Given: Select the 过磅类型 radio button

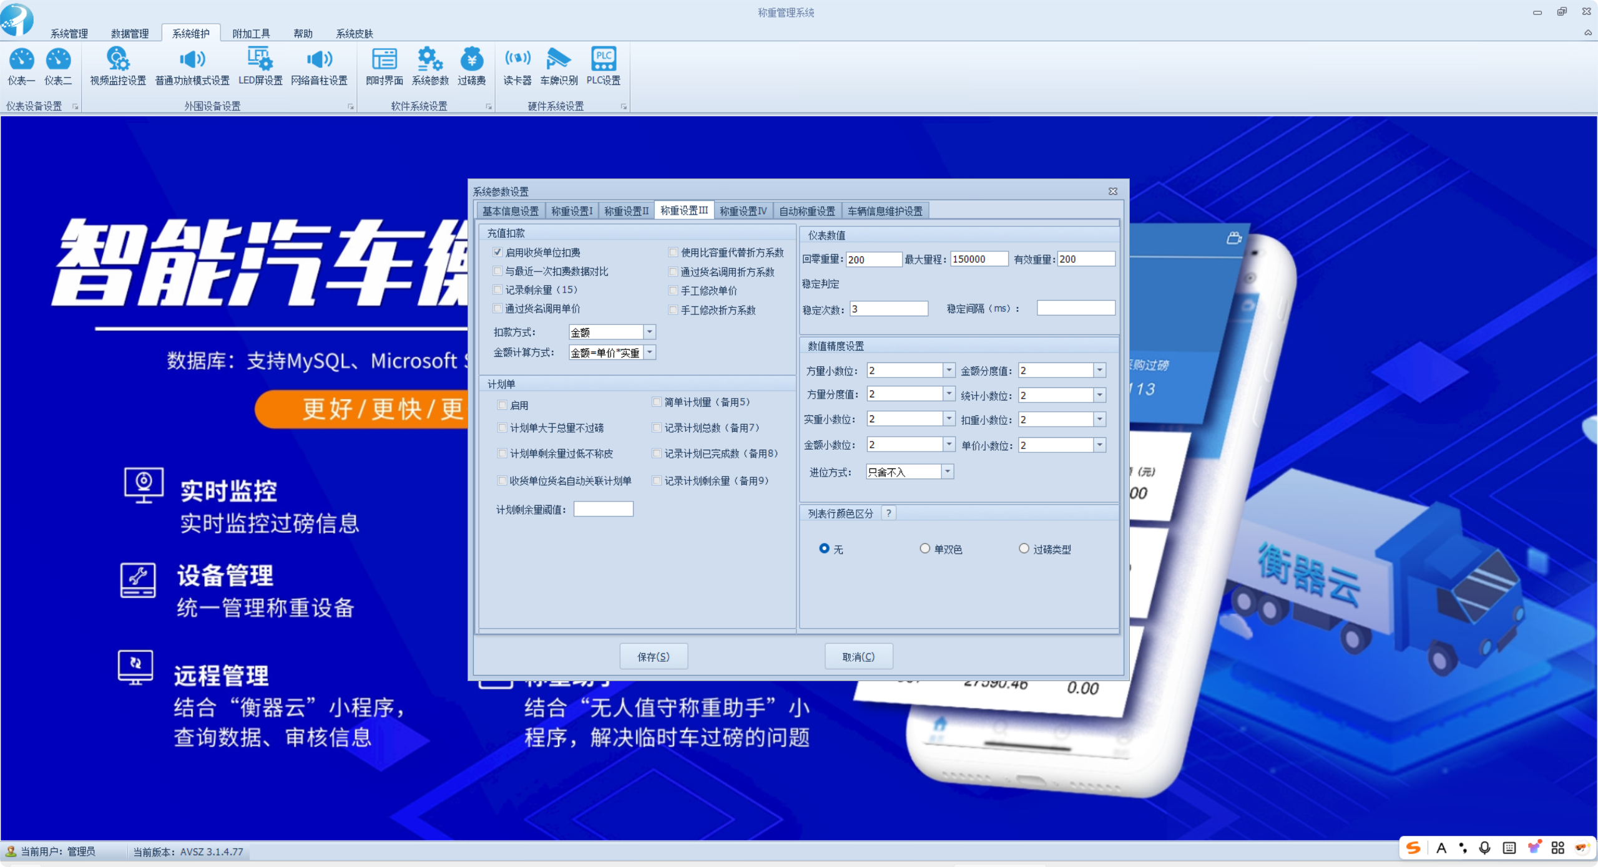Looking at the screenshot, I should tap(1024, 549).
